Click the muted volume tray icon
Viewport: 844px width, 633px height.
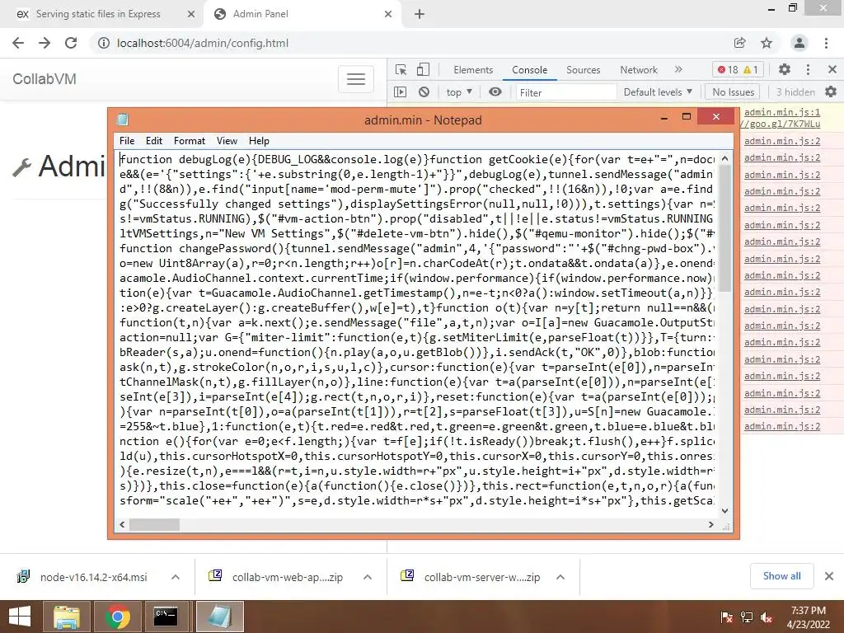point(767,617)
